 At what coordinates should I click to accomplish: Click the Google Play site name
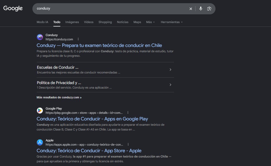tap(54, 108)
